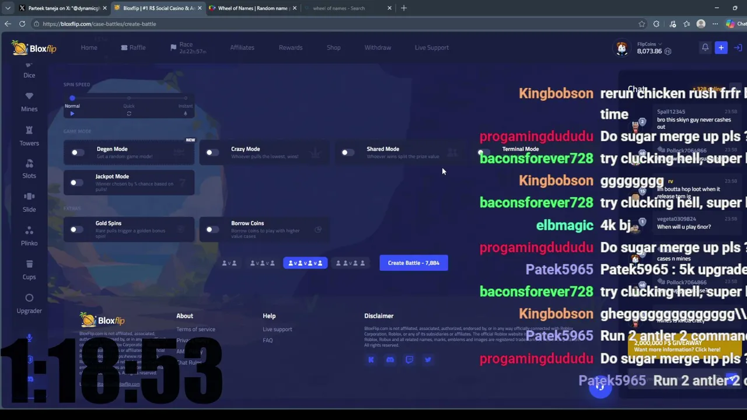Image resolution: width=747 pixels, height=420 pixels.
Task: Open the Slots game in sidebar
Action: tap(29, 169)
